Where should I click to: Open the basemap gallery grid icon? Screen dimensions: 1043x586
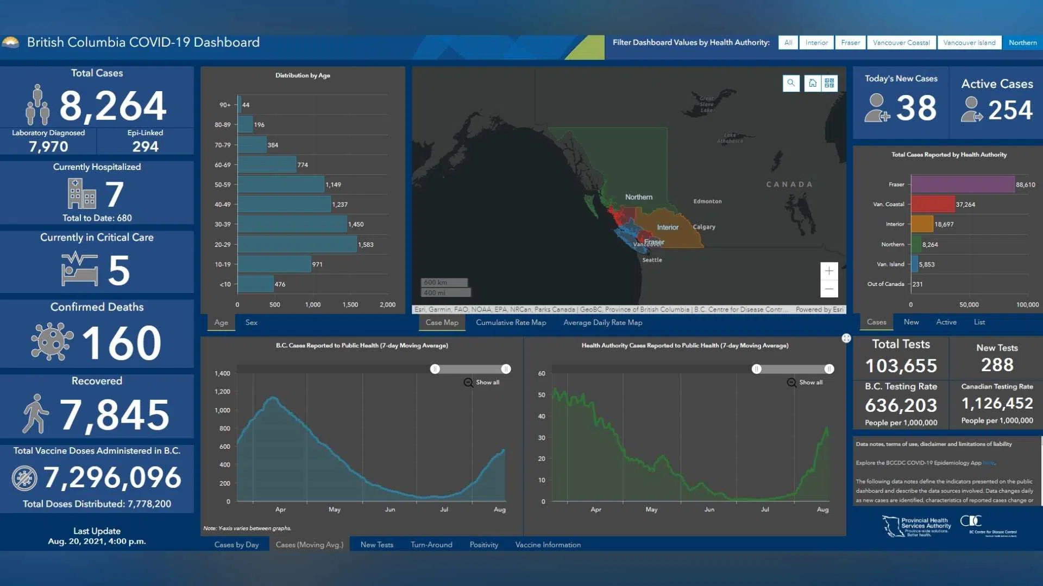(x=830, y=83)
